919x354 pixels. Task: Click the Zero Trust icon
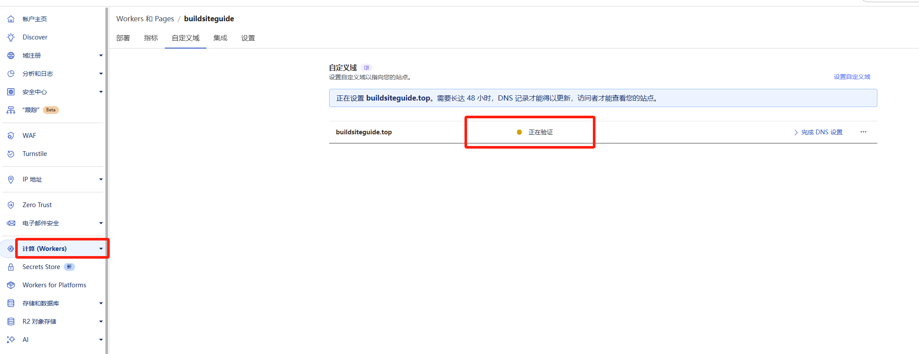click(11, 205)
